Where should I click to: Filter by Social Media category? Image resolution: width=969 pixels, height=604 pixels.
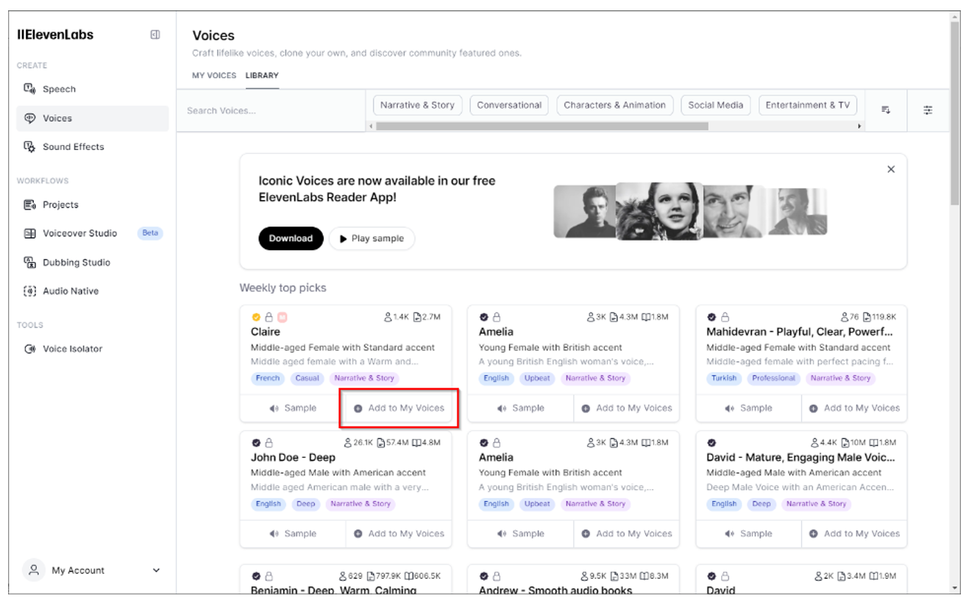715,105
